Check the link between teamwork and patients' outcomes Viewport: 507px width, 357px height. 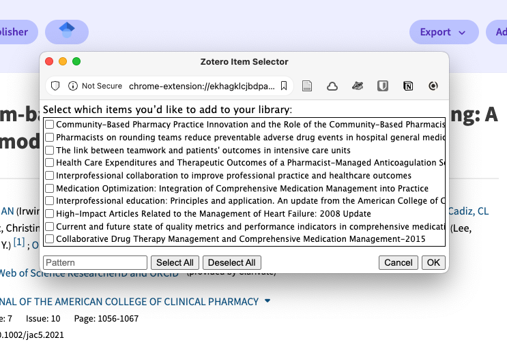(x=49, y=150)
